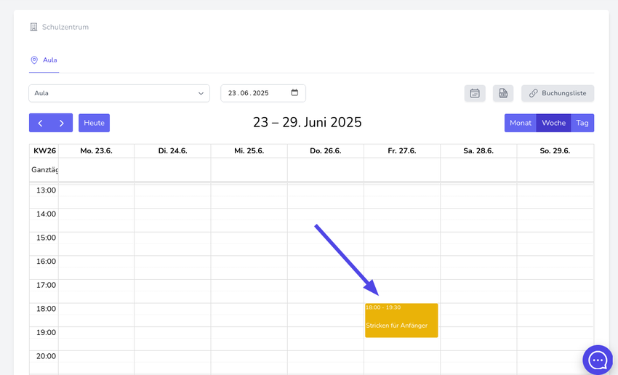This screenshot has width=618, height=375.
Task: Open the Buchungsliste link button
Action: (558, 93)
